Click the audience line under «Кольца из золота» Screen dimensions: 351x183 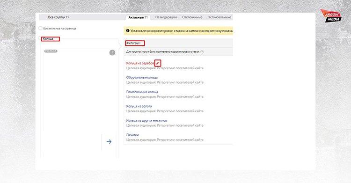(x=165, y=111)
